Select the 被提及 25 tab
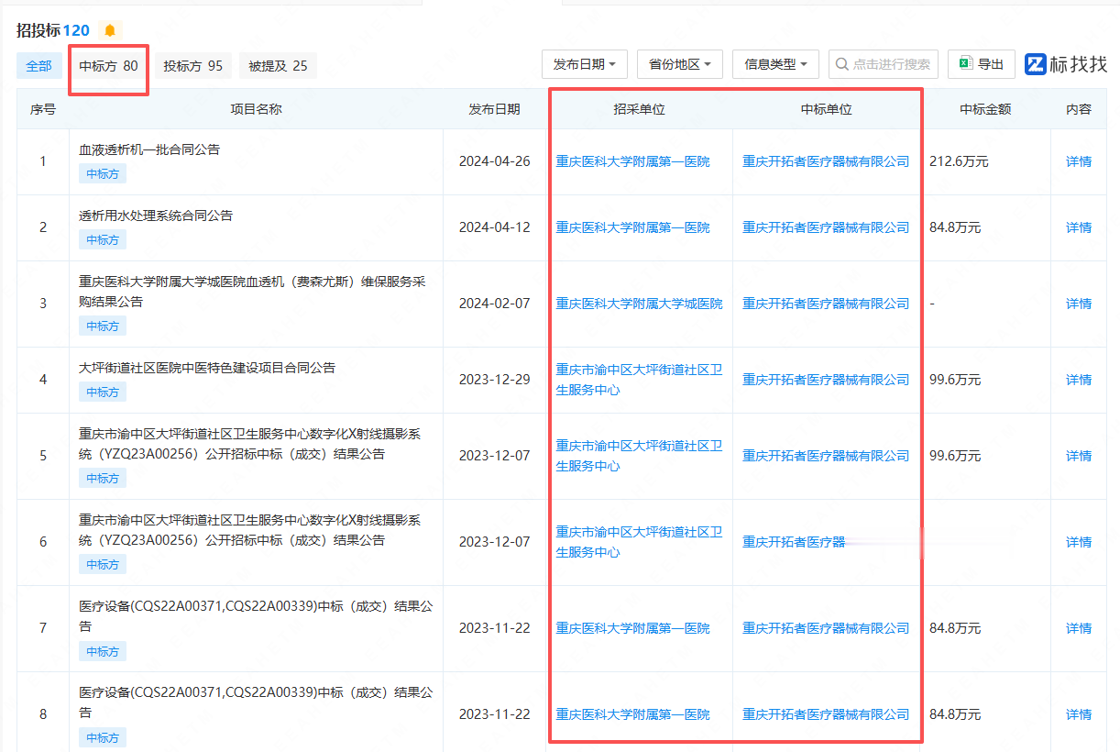1120x752 pixels. [279, 66]
